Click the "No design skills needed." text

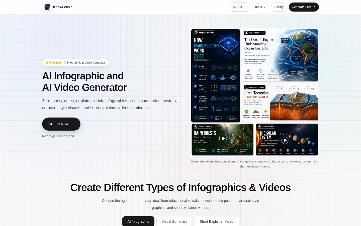[58, 136]
